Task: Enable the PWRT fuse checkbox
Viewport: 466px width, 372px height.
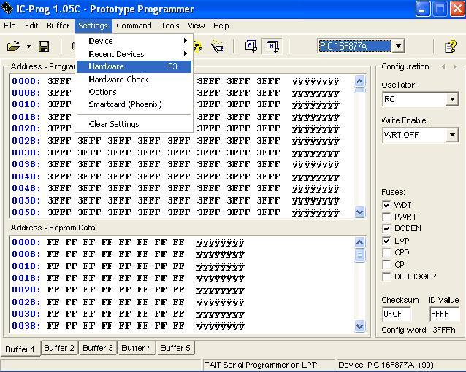Action: click(386, 217)
